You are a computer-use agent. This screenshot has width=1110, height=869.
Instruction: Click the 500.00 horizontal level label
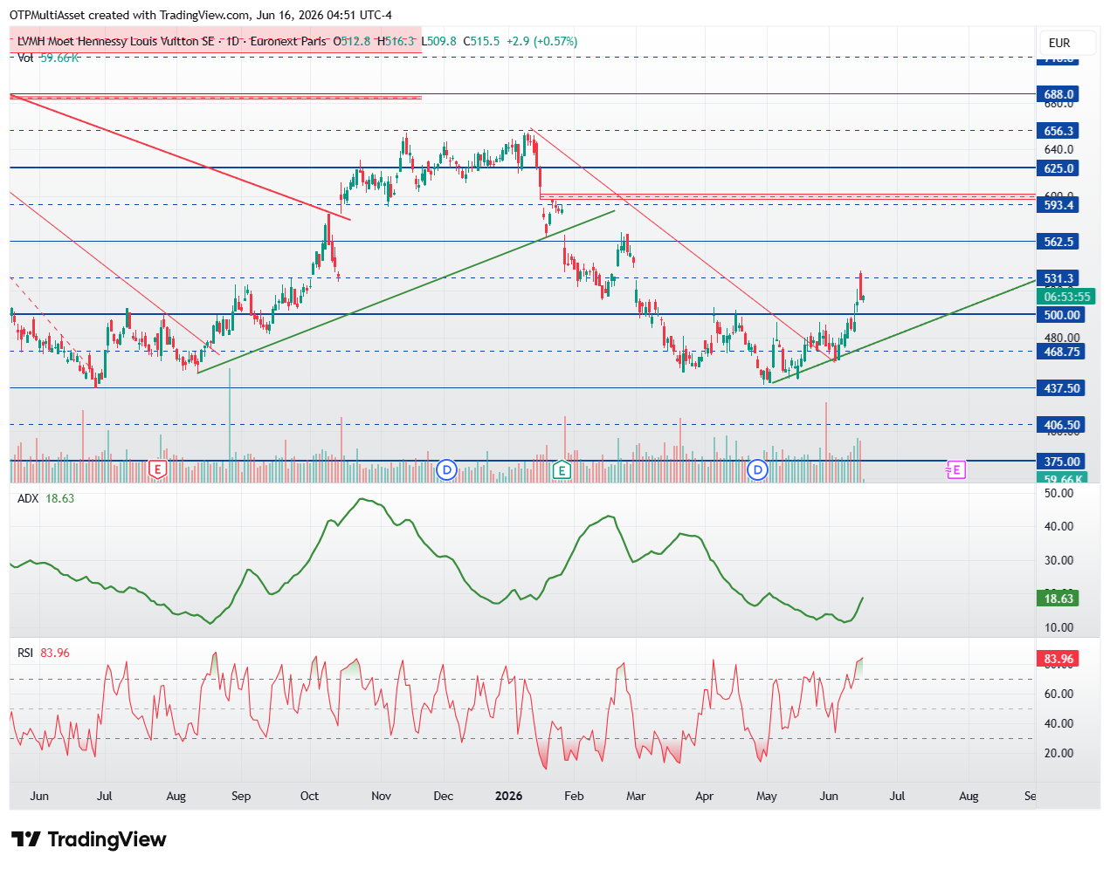point(1062,315)
